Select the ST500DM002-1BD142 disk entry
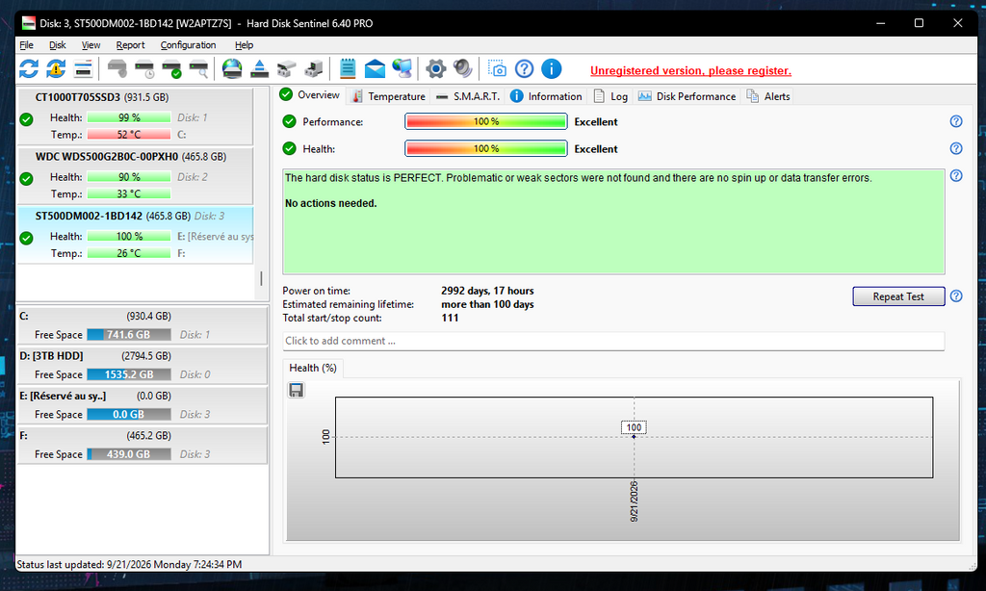Screen dimensions: 986x591 pyautogui.click(x=135, y=235)
